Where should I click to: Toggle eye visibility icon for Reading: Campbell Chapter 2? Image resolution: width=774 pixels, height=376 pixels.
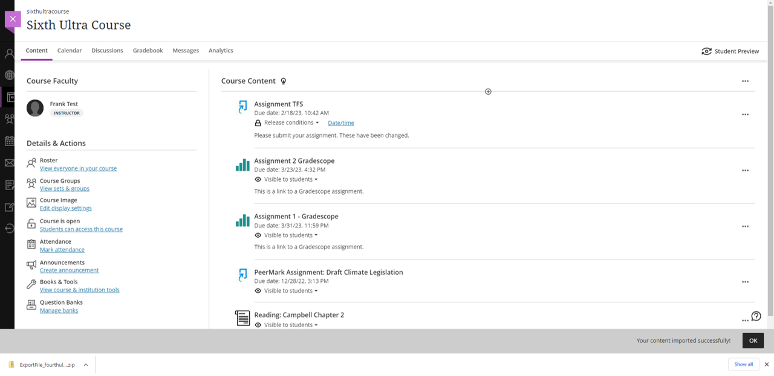click(x=258, y=325)
